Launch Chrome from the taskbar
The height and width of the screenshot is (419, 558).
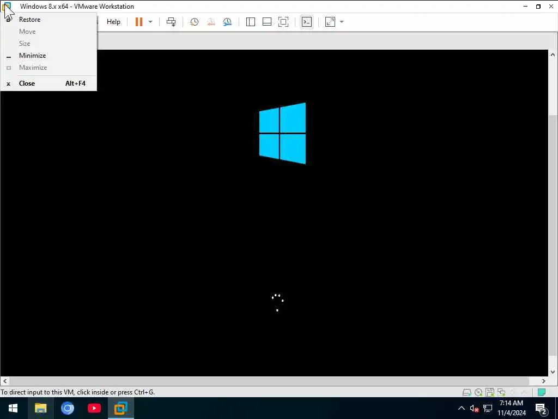coord(67,408)
